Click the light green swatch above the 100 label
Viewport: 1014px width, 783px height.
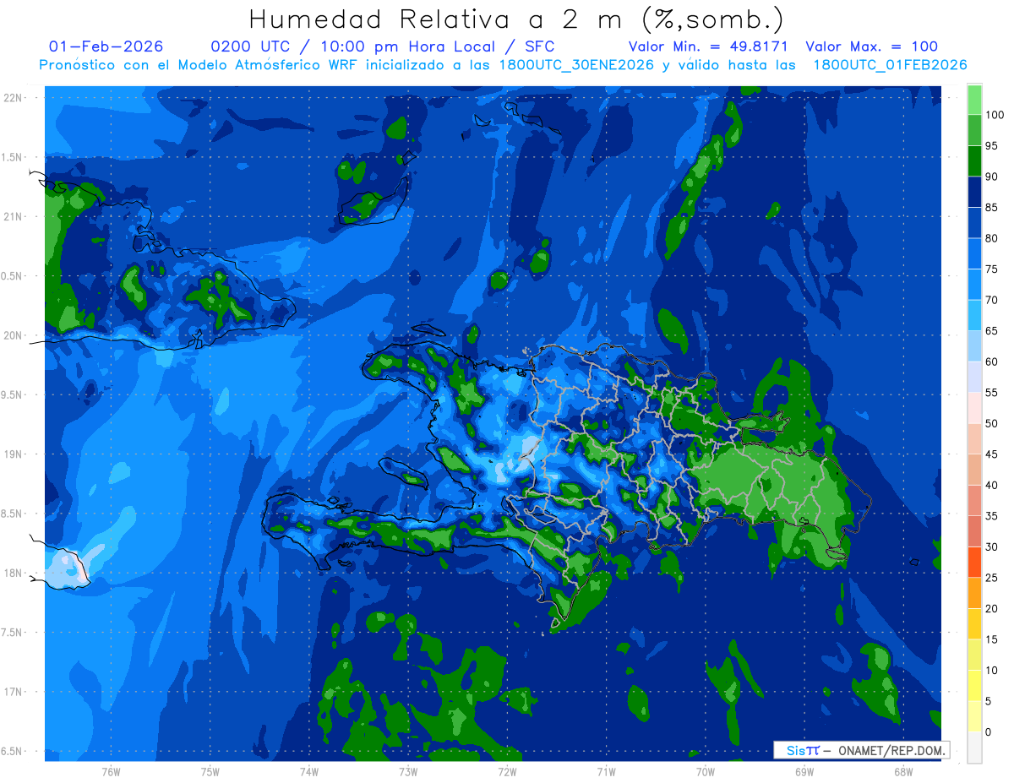point(974,100)
